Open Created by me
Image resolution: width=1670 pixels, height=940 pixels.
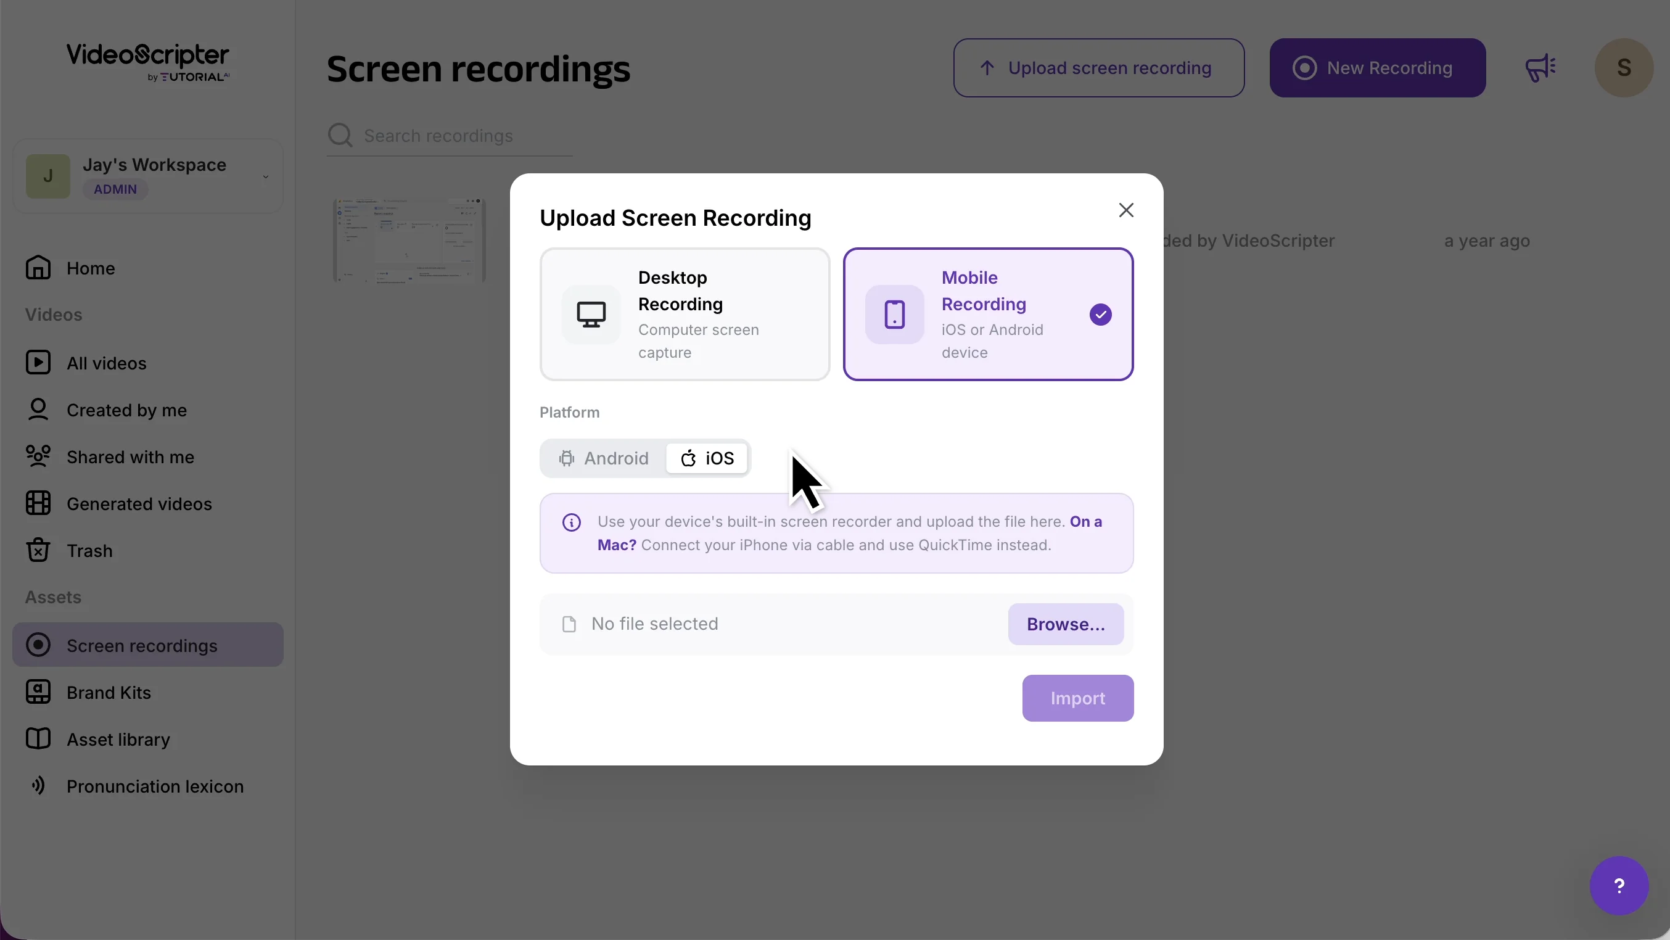coord(148,410)
